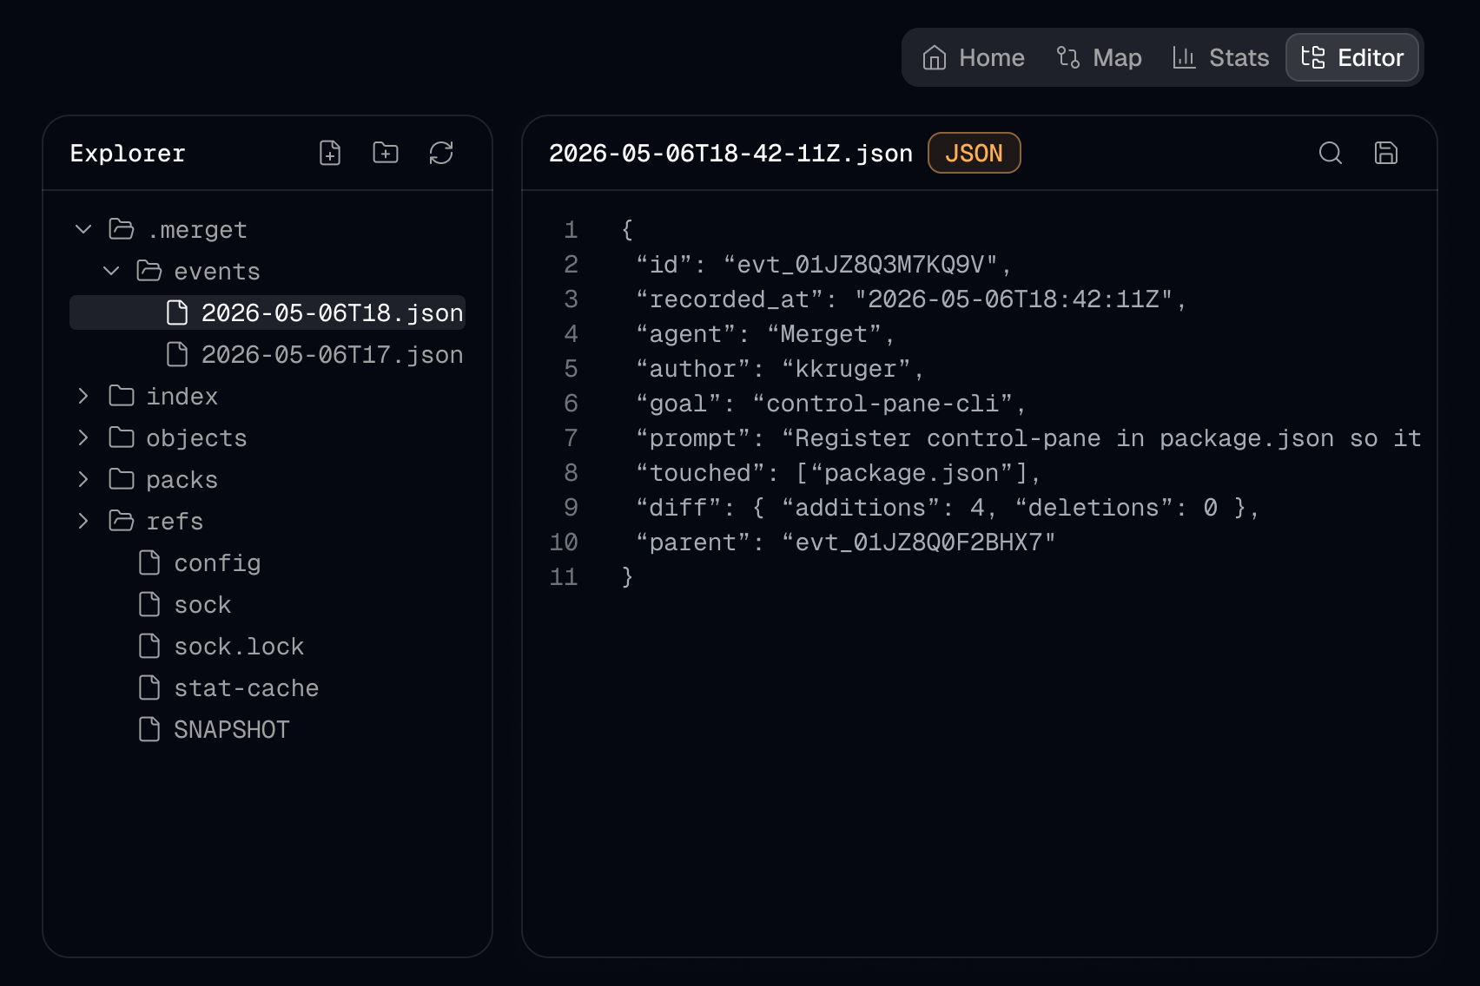Click the refs folder icon
The image size is (1480, 986).
[122, 521]
